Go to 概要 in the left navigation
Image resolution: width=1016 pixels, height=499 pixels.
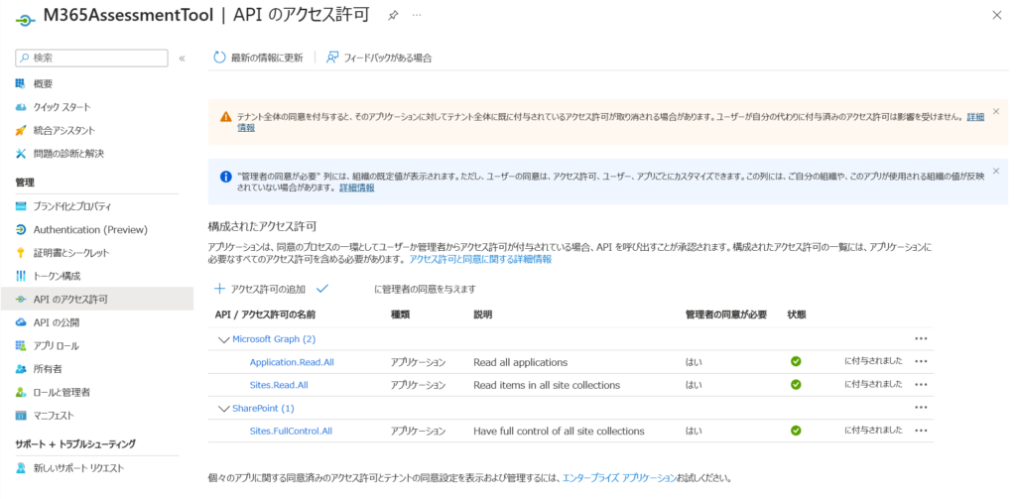[x=43, y=83]
